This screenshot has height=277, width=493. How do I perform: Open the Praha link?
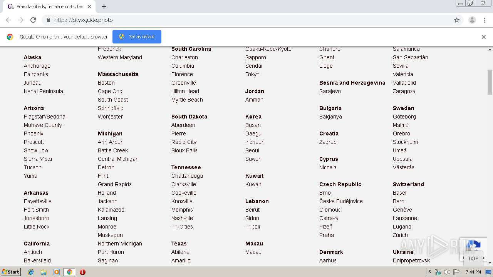(327, 235)
